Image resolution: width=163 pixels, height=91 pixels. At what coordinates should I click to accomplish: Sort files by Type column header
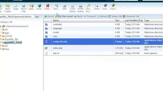pos(153,20)
